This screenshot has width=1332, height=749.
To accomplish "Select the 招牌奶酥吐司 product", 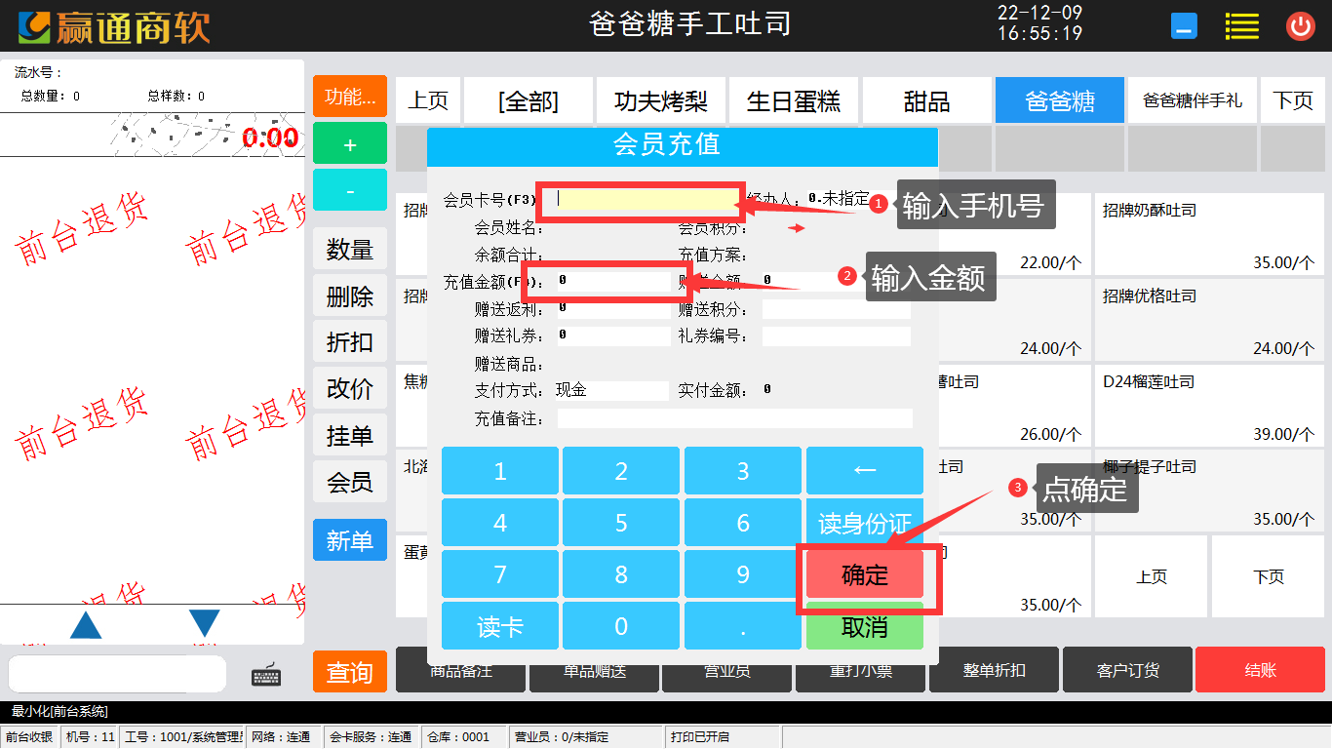I will [1209, 234].
